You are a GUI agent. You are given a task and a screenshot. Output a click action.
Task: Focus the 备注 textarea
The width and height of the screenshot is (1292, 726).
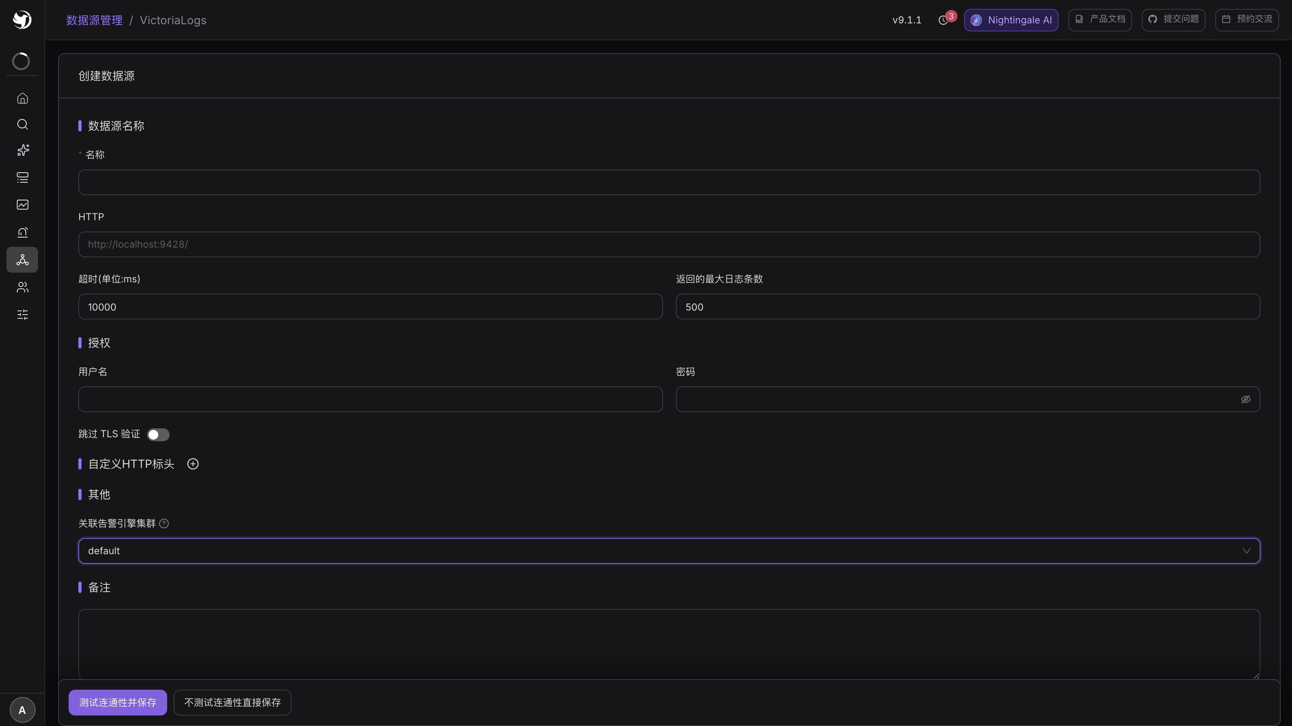[669, 645]
